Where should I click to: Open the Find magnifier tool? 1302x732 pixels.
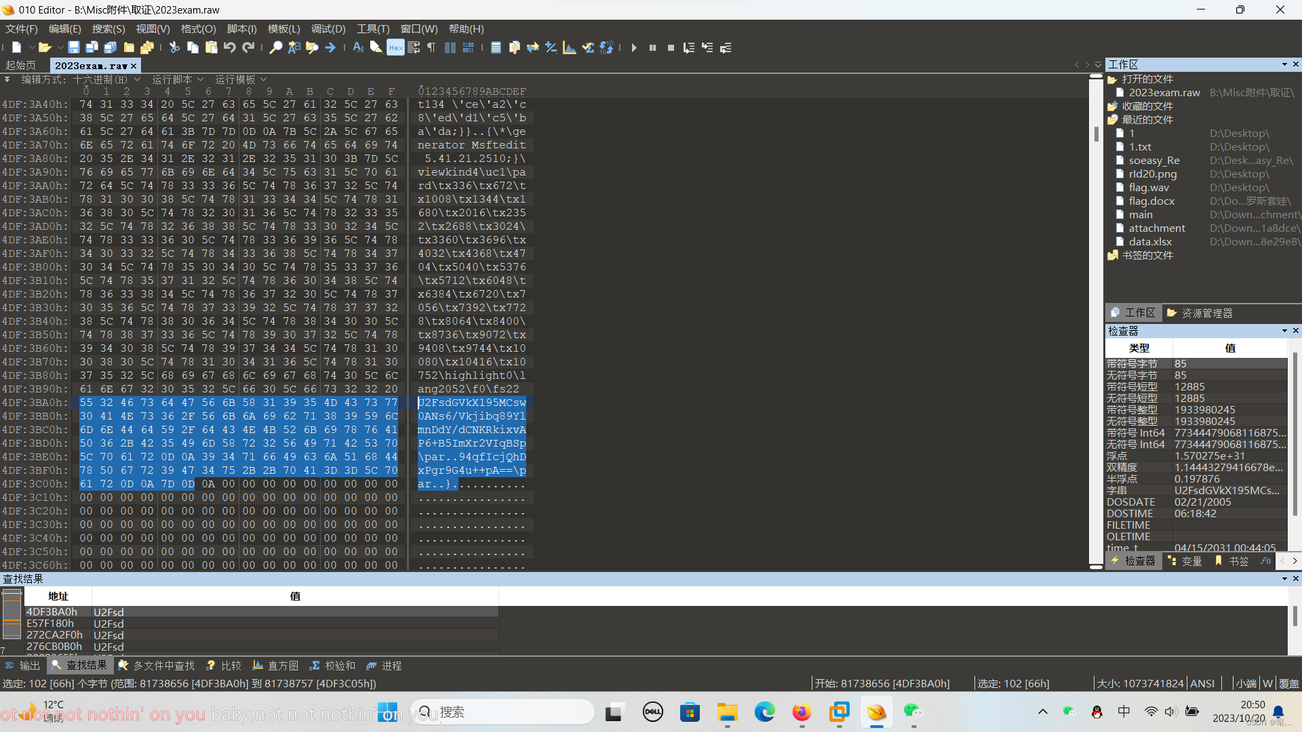point(275,47)
